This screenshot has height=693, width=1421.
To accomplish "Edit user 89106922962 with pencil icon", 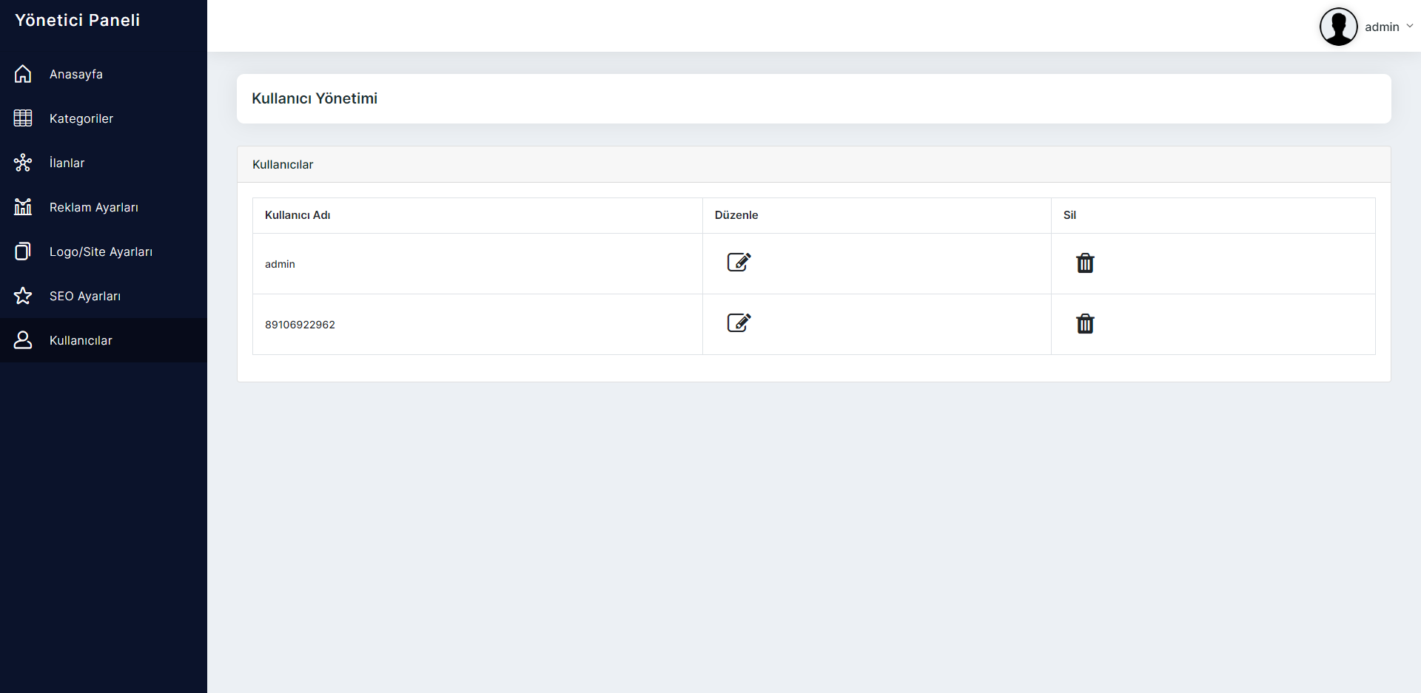I will coord(739,322).
